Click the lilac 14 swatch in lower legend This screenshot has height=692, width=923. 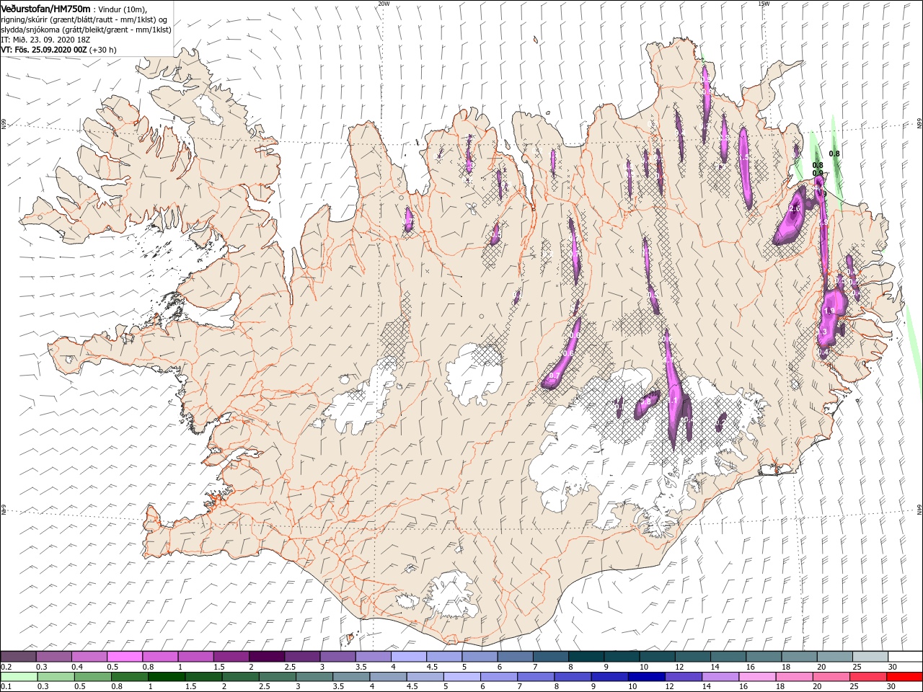tap(719, 677)
